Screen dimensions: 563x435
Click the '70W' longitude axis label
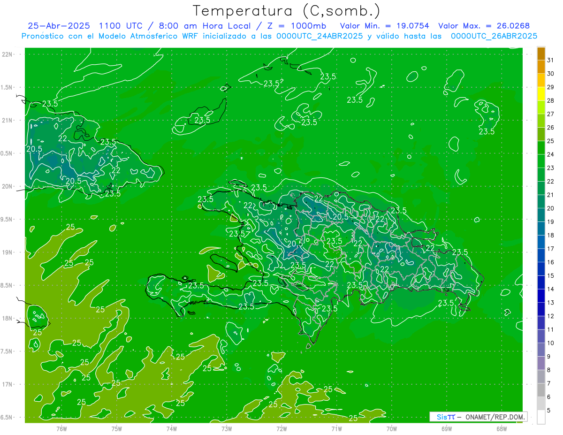coord(392,428)
